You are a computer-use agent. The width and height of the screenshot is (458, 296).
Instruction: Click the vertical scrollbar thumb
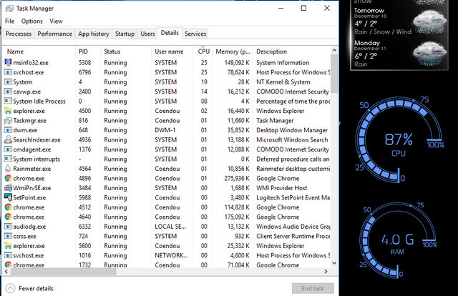click(x=334, y=74)
